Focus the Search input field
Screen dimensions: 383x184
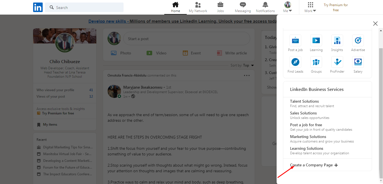point(84,7)
